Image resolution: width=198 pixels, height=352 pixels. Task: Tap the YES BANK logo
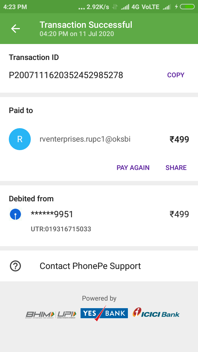point(104,313)
